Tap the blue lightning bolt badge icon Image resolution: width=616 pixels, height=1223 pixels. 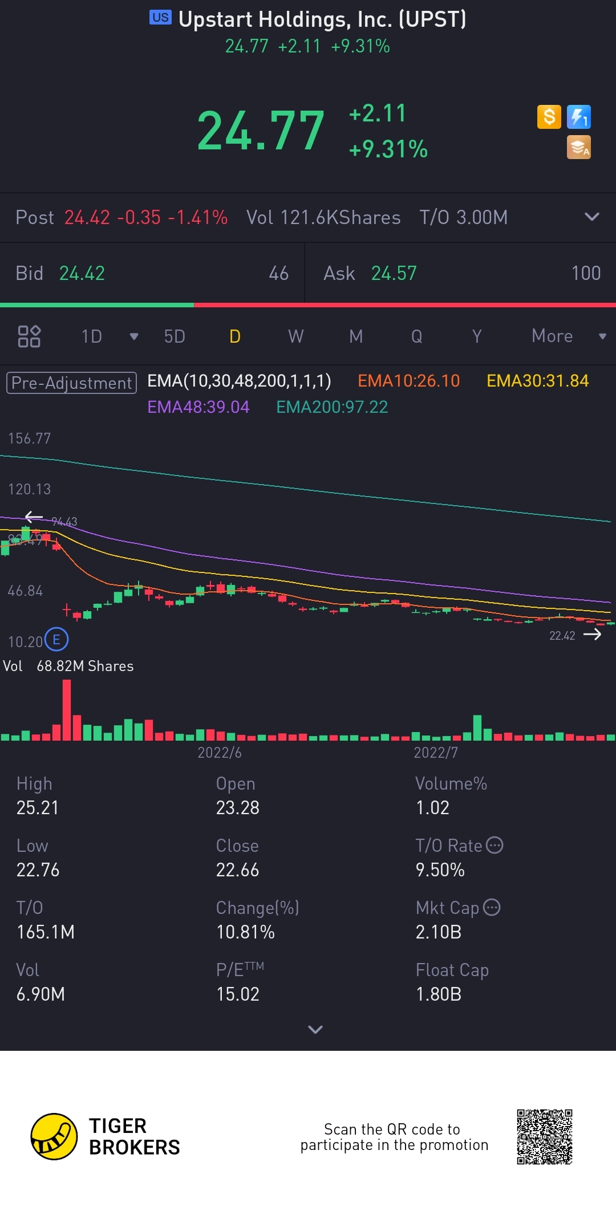tap(579, 117)
